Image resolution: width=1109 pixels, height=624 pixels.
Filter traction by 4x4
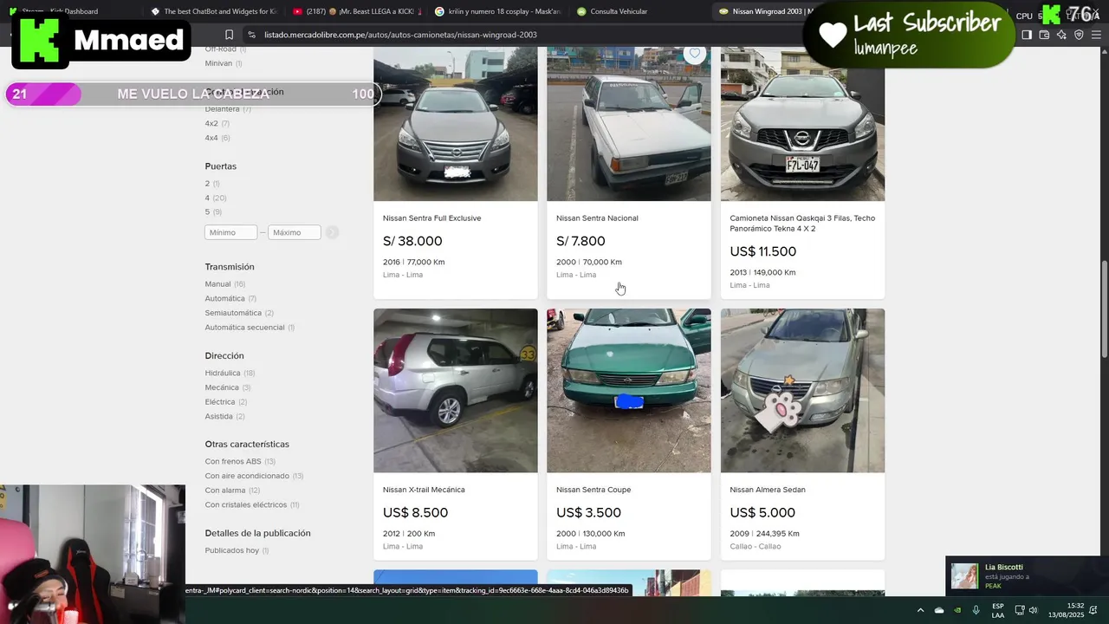tap(217, 138)
